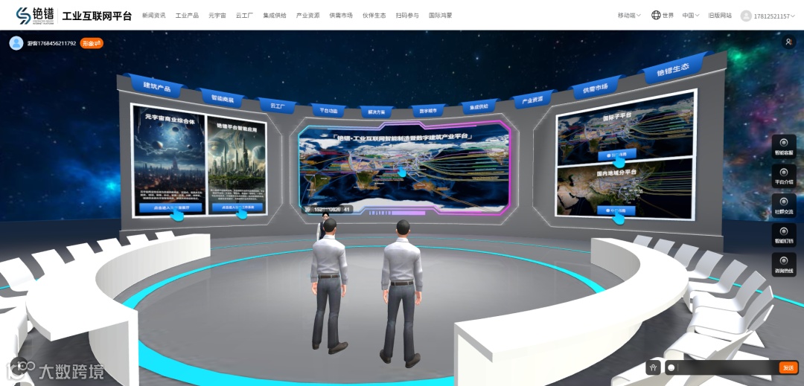Expand the 中国 region dropdown
Image resolution: width=804 pixels, height=386 pixels.
pos(691,16)
